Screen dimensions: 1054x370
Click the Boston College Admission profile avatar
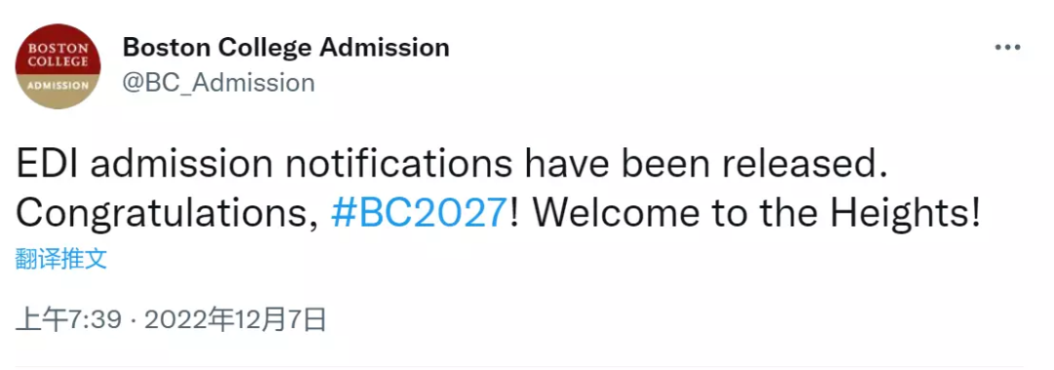(x=58, y=66)
